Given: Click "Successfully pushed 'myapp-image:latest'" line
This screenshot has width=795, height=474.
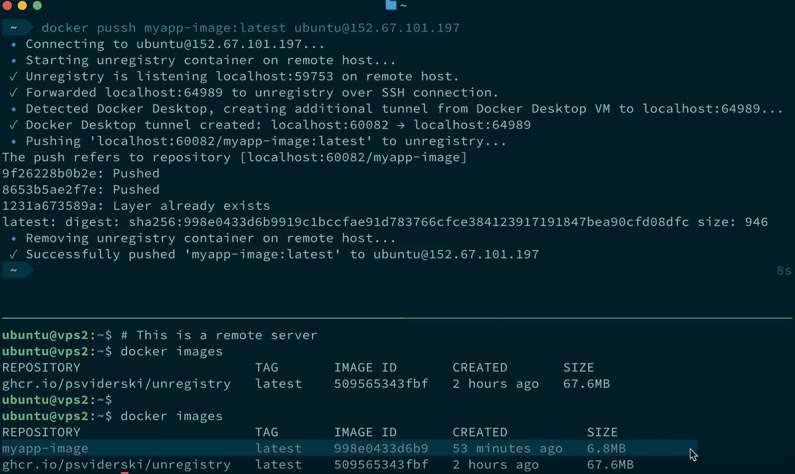Looking at the screenshot, I should [282, 254].
